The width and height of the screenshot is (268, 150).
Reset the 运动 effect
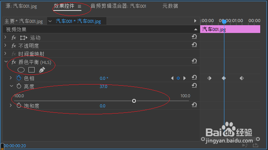(194, 37)
